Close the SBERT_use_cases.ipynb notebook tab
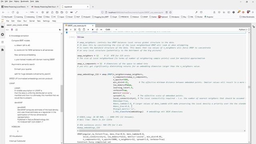Viewport: 256px width, 144px height. (93, 26)
